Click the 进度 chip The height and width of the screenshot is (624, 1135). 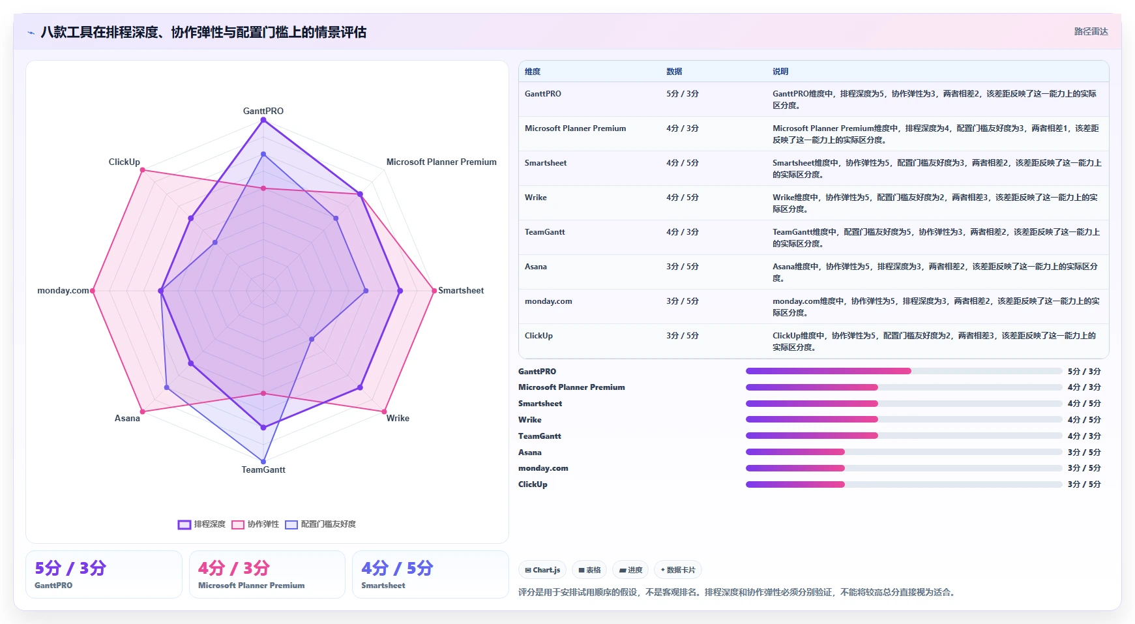pyautogui.click(x=630, y=570)
